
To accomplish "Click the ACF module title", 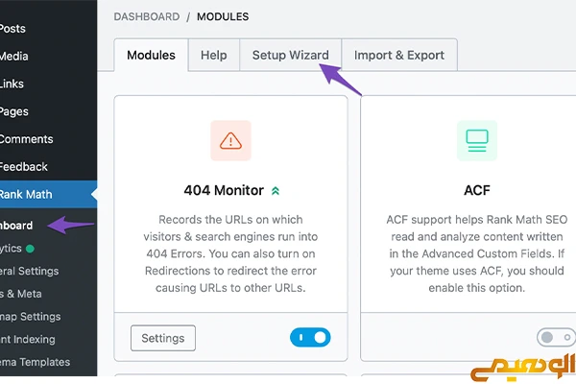I will 477,190.
